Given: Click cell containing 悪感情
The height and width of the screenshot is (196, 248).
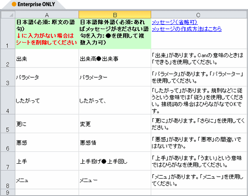Looking at the screenshot, I should 115,142.
